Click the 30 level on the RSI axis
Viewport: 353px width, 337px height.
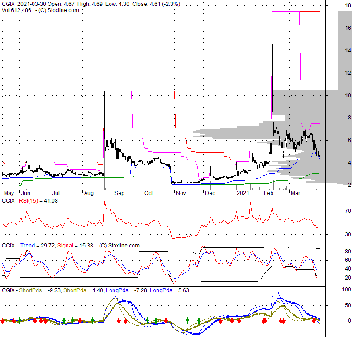[348, 234]
